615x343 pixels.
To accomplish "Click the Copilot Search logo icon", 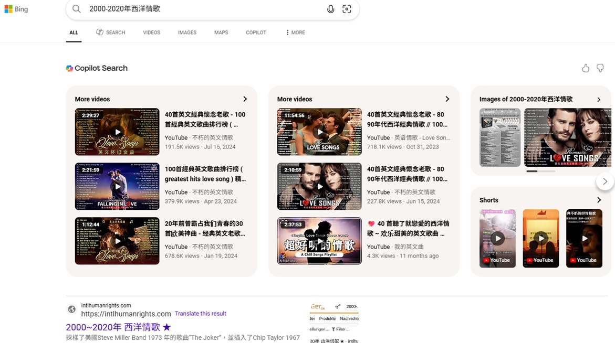I will point(69,68).
